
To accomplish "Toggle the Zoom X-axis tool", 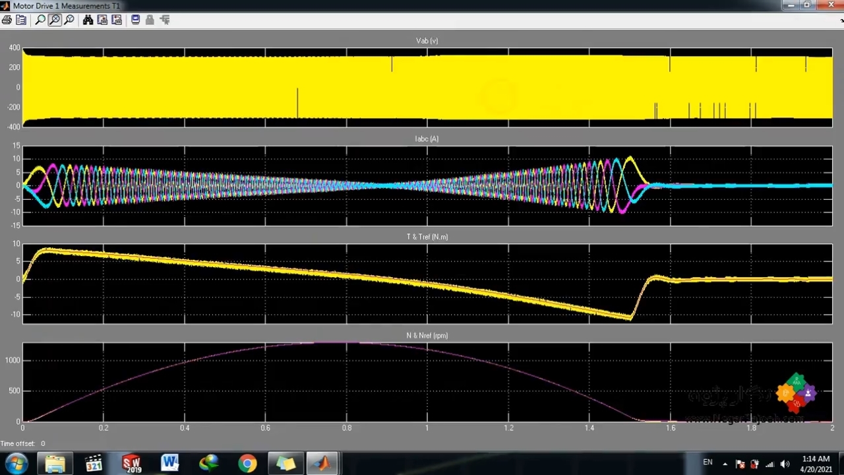I will [x=55, y=20].
